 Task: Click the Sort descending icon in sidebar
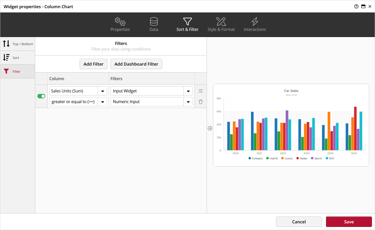click(x=6, y=57)
